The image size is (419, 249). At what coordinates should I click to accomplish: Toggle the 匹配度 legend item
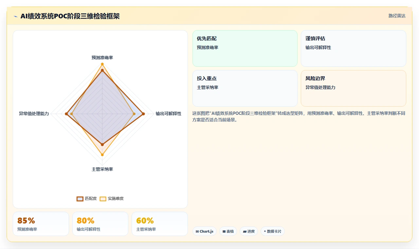87,199
